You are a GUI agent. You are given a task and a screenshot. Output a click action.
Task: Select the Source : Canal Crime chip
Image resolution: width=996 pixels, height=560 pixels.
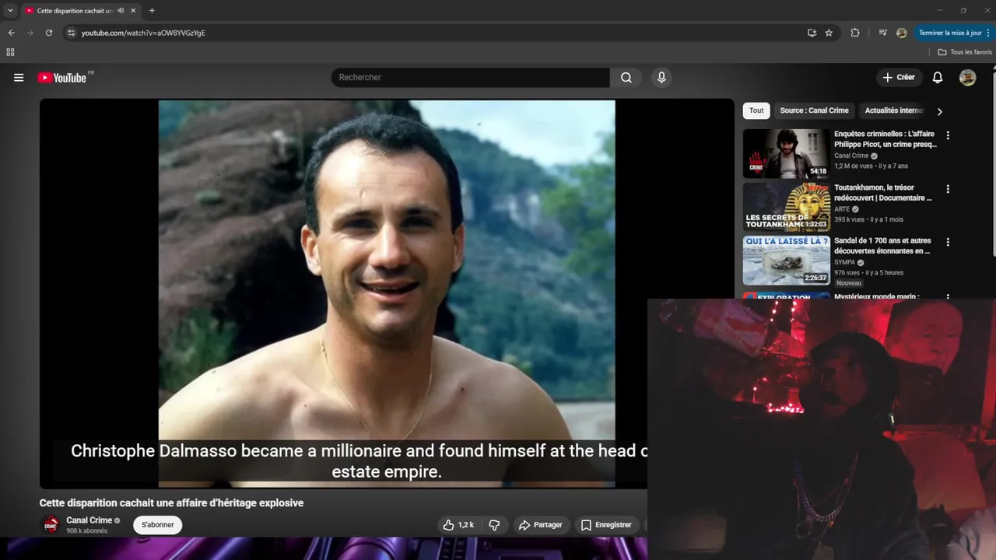pos(814,110)
